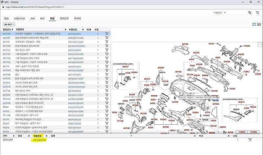Screen dimensions: 263x155
Task: Add bottom row 847283V000 to the cart
Action: pyautogui.click(x=250, y=140)
